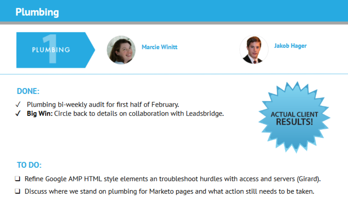Screen dimensions: 348x203
Task: Click the Plumbing bi-weekly audit text line
Action: click(103, 105)
